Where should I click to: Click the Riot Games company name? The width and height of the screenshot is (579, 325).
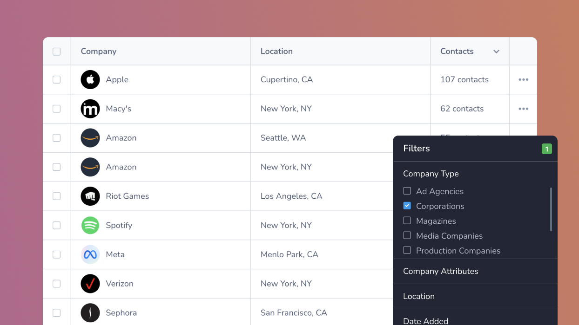pos(128,196)
